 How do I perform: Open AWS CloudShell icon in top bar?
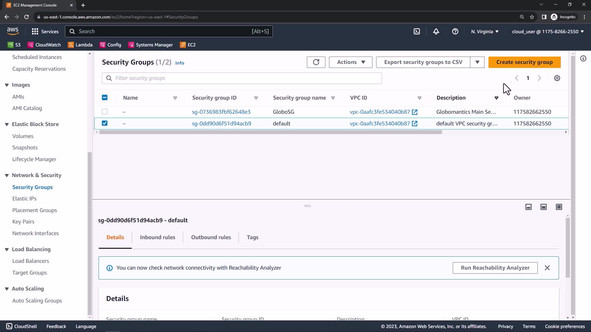click(x=416, y=31)
